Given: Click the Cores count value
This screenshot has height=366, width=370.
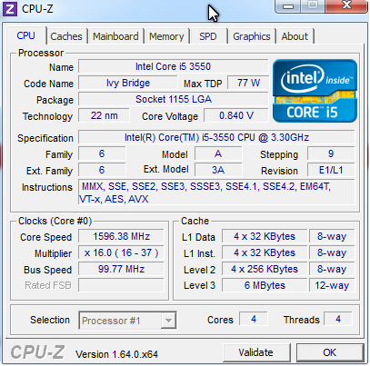Looking at the screenshot, I should pyautogui.click(x=254, y=319).
